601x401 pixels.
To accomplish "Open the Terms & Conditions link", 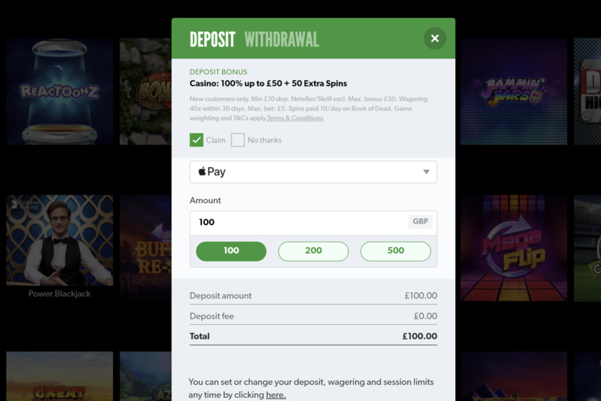I will tap(295, 118).
